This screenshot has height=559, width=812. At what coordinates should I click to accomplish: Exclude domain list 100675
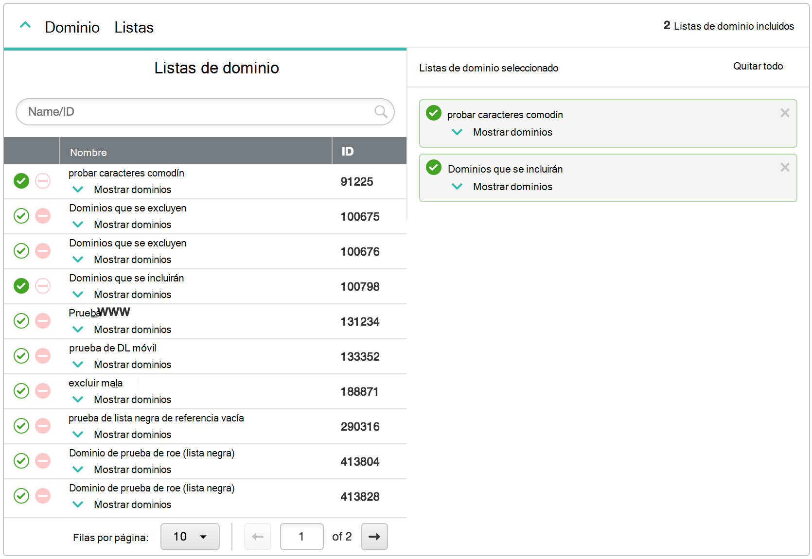(43, 216)
